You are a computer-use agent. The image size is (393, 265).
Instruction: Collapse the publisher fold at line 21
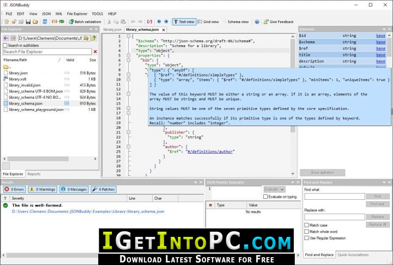click(128, 132)
